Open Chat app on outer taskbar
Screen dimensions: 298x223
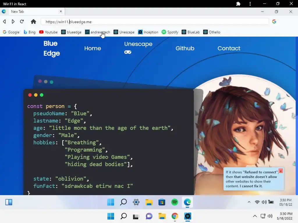[149, 216]
